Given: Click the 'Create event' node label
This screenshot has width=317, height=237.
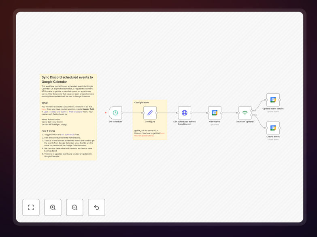Looking at the screenshot, I should (273, 137).
